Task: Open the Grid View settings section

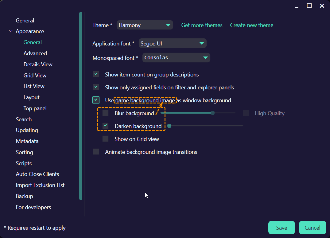Action: click(35, 75)
